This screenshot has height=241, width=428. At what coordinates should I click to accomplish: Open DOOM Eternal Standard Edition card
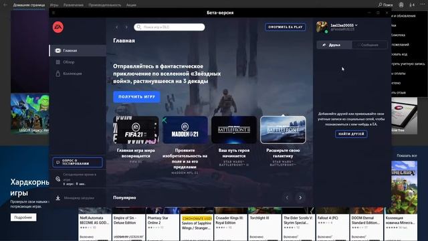click(x=366, y=224)
